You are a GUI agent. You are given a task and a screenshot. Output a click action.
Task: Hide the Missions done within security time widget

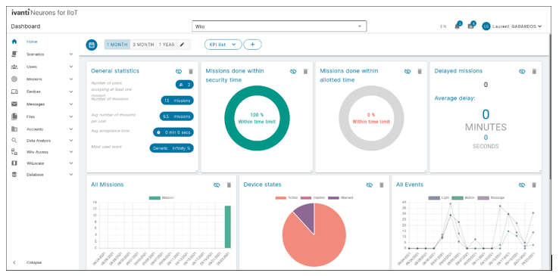293,72
